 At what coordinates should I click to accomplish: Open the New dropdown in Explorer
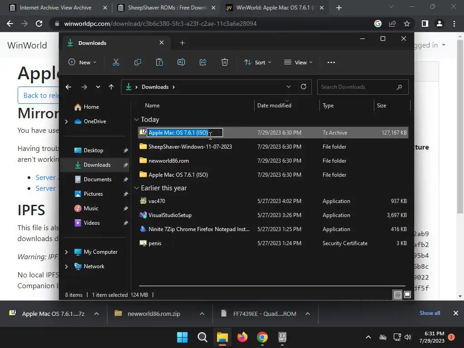tap(82, 63)
